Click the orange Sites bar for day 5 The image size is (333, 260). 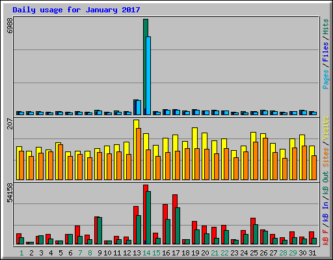[60, 162]
